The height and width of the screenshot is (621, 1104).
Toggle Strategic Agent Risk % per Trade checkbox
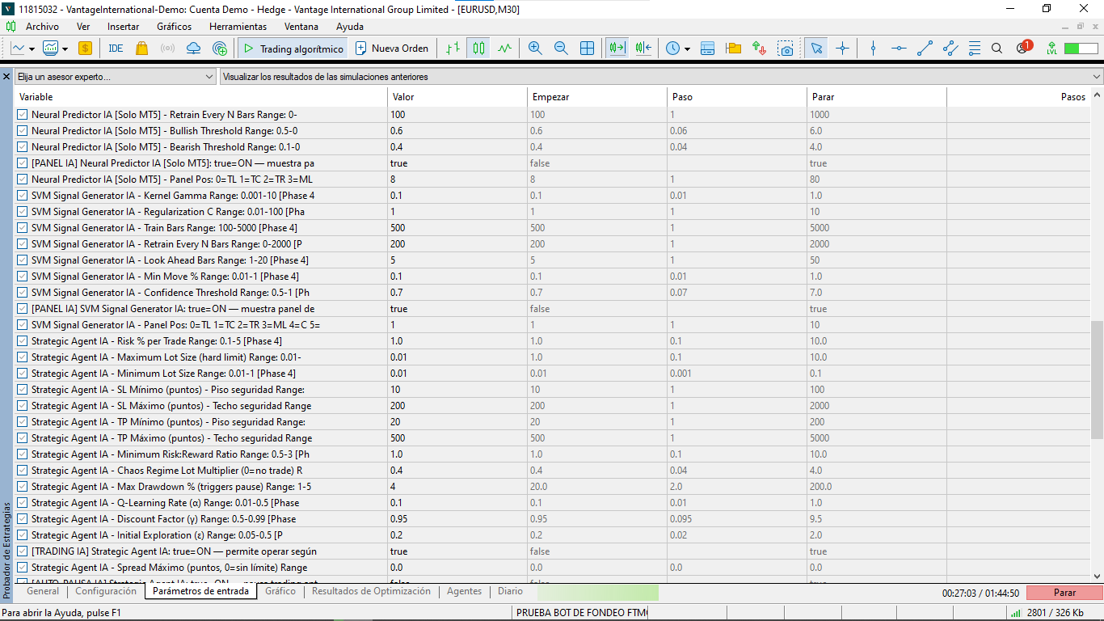(23, 341)
